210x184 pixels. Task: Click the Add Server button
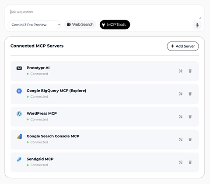(183, 46)
